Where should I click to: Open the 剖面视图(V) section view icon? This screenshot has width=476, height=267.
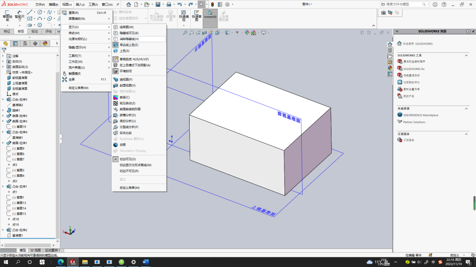(x=116, y=85)
